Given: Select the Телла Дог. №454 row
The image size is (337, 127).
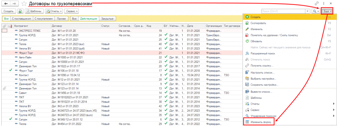Looking at the screenshot, I should click(x=122, y=124).
